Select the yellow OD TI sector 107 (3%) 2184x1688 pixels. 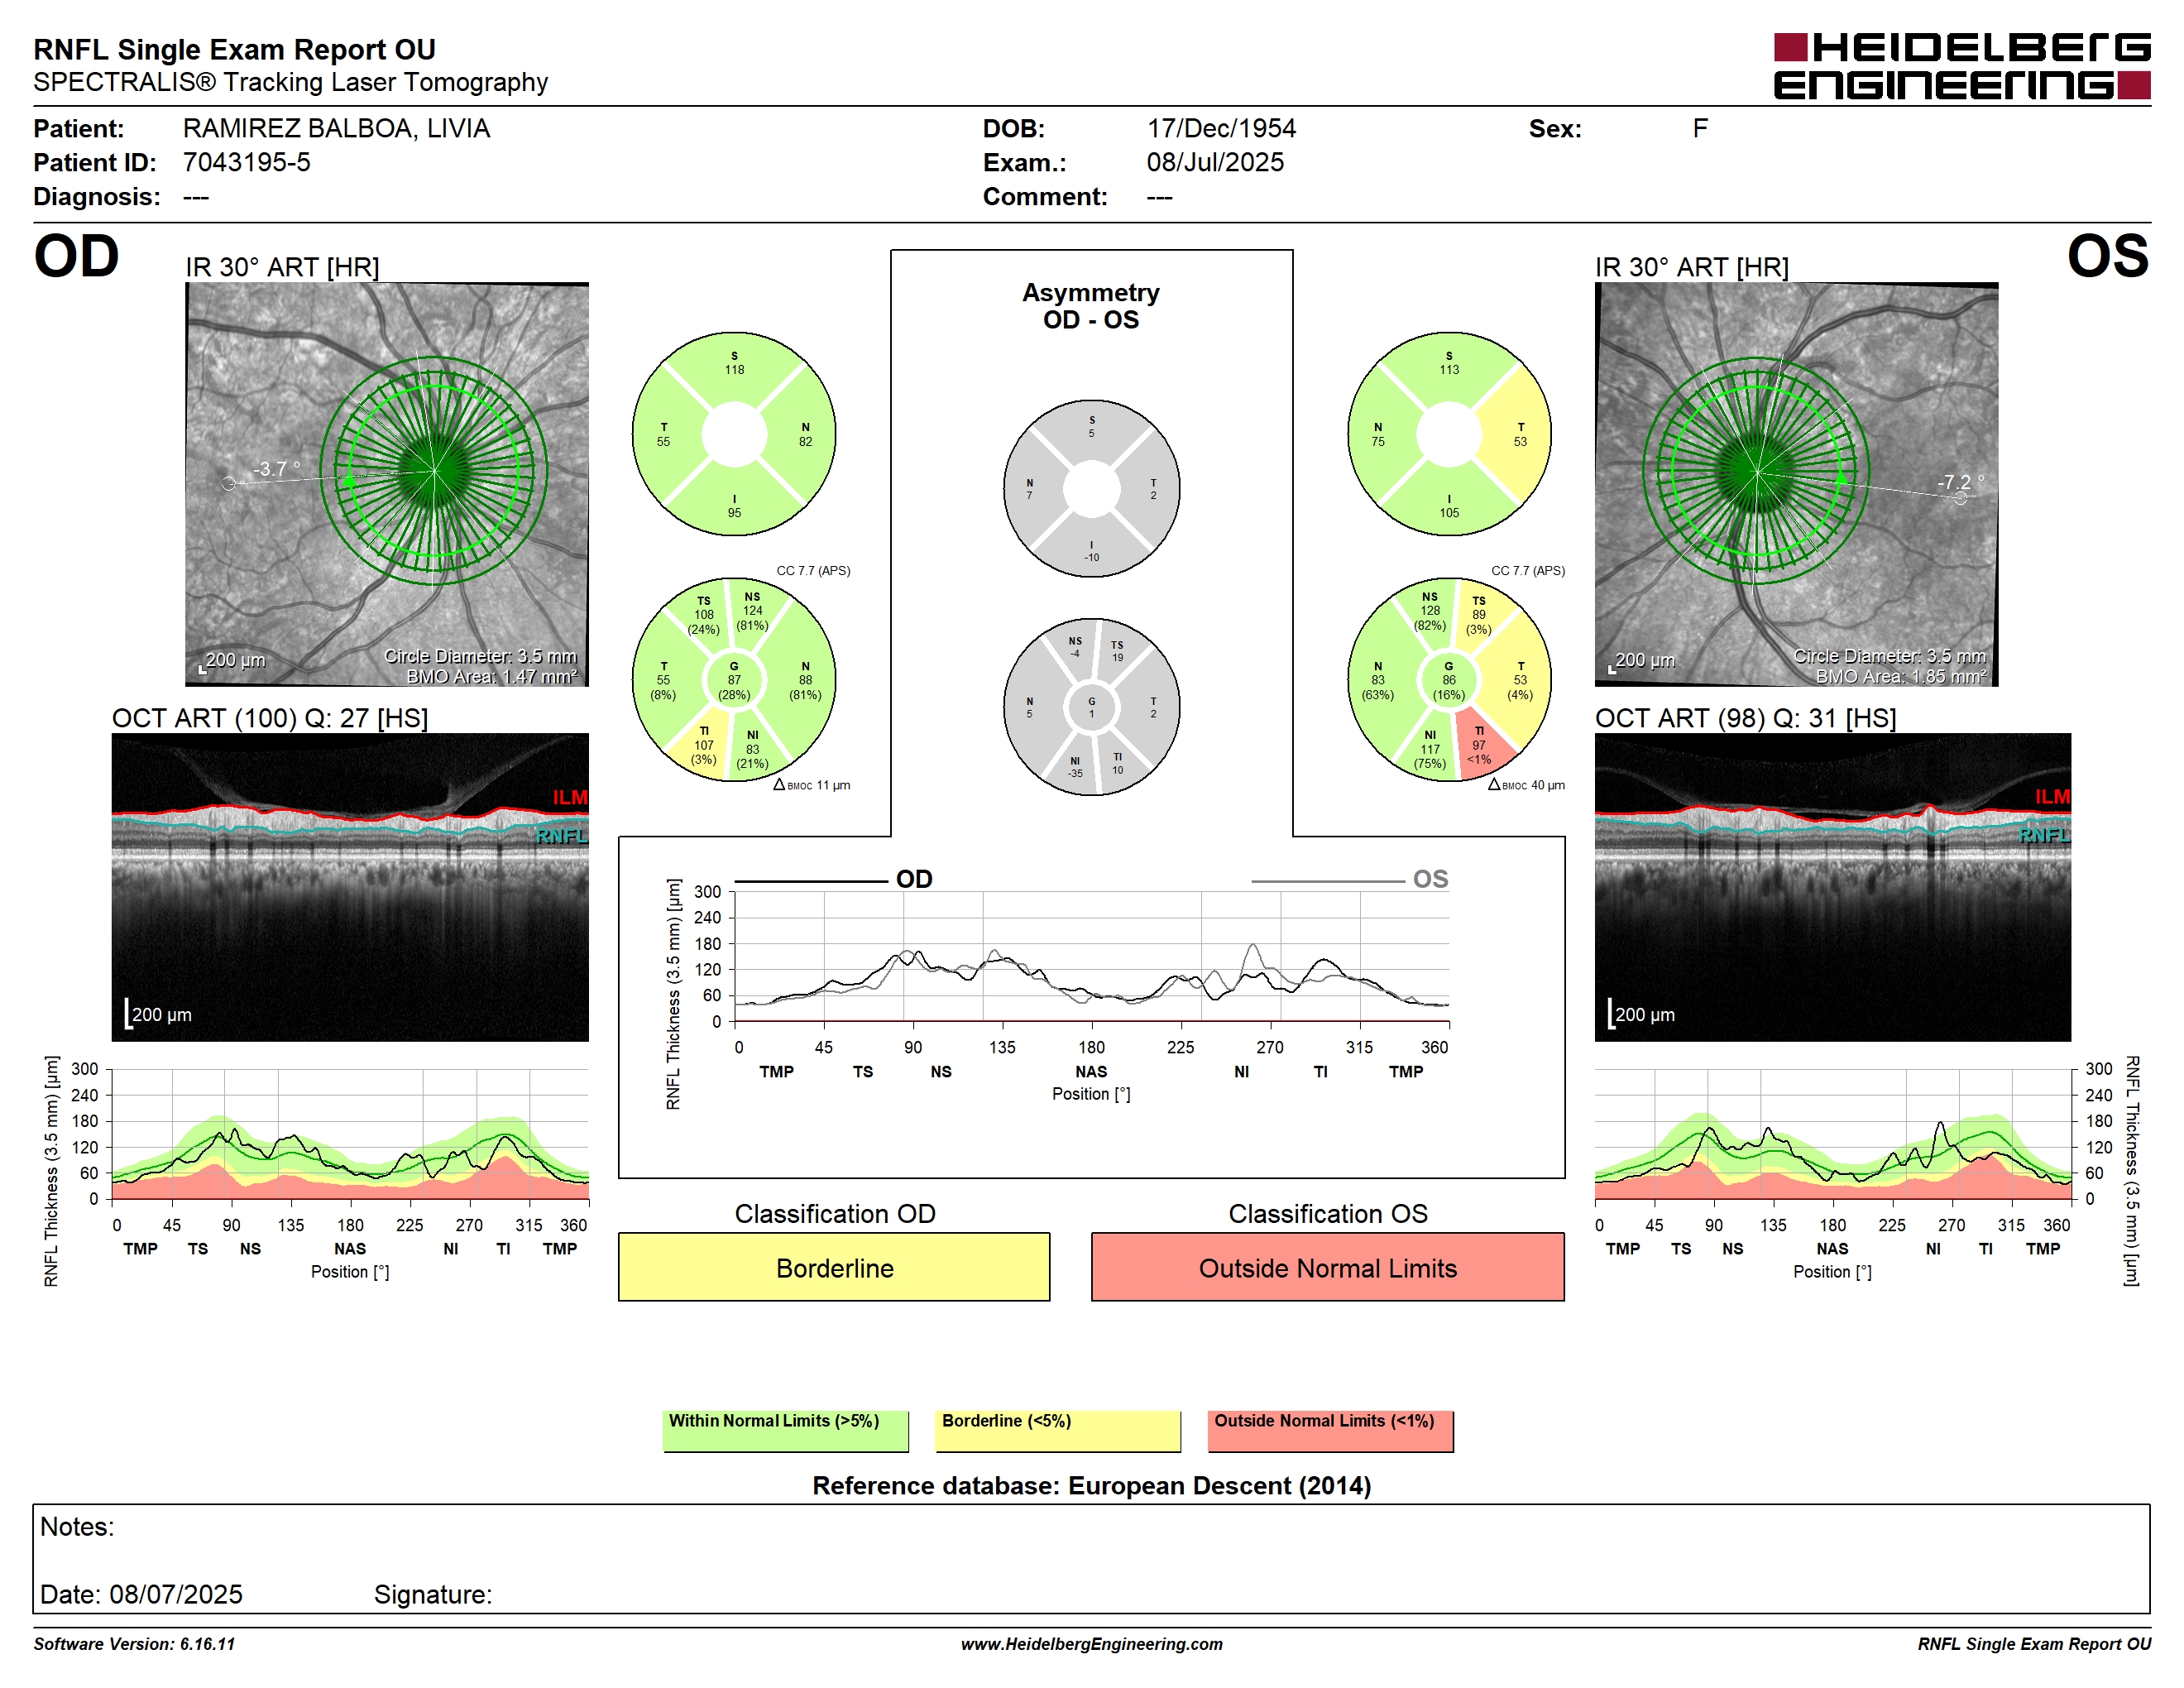pos(703,746)
